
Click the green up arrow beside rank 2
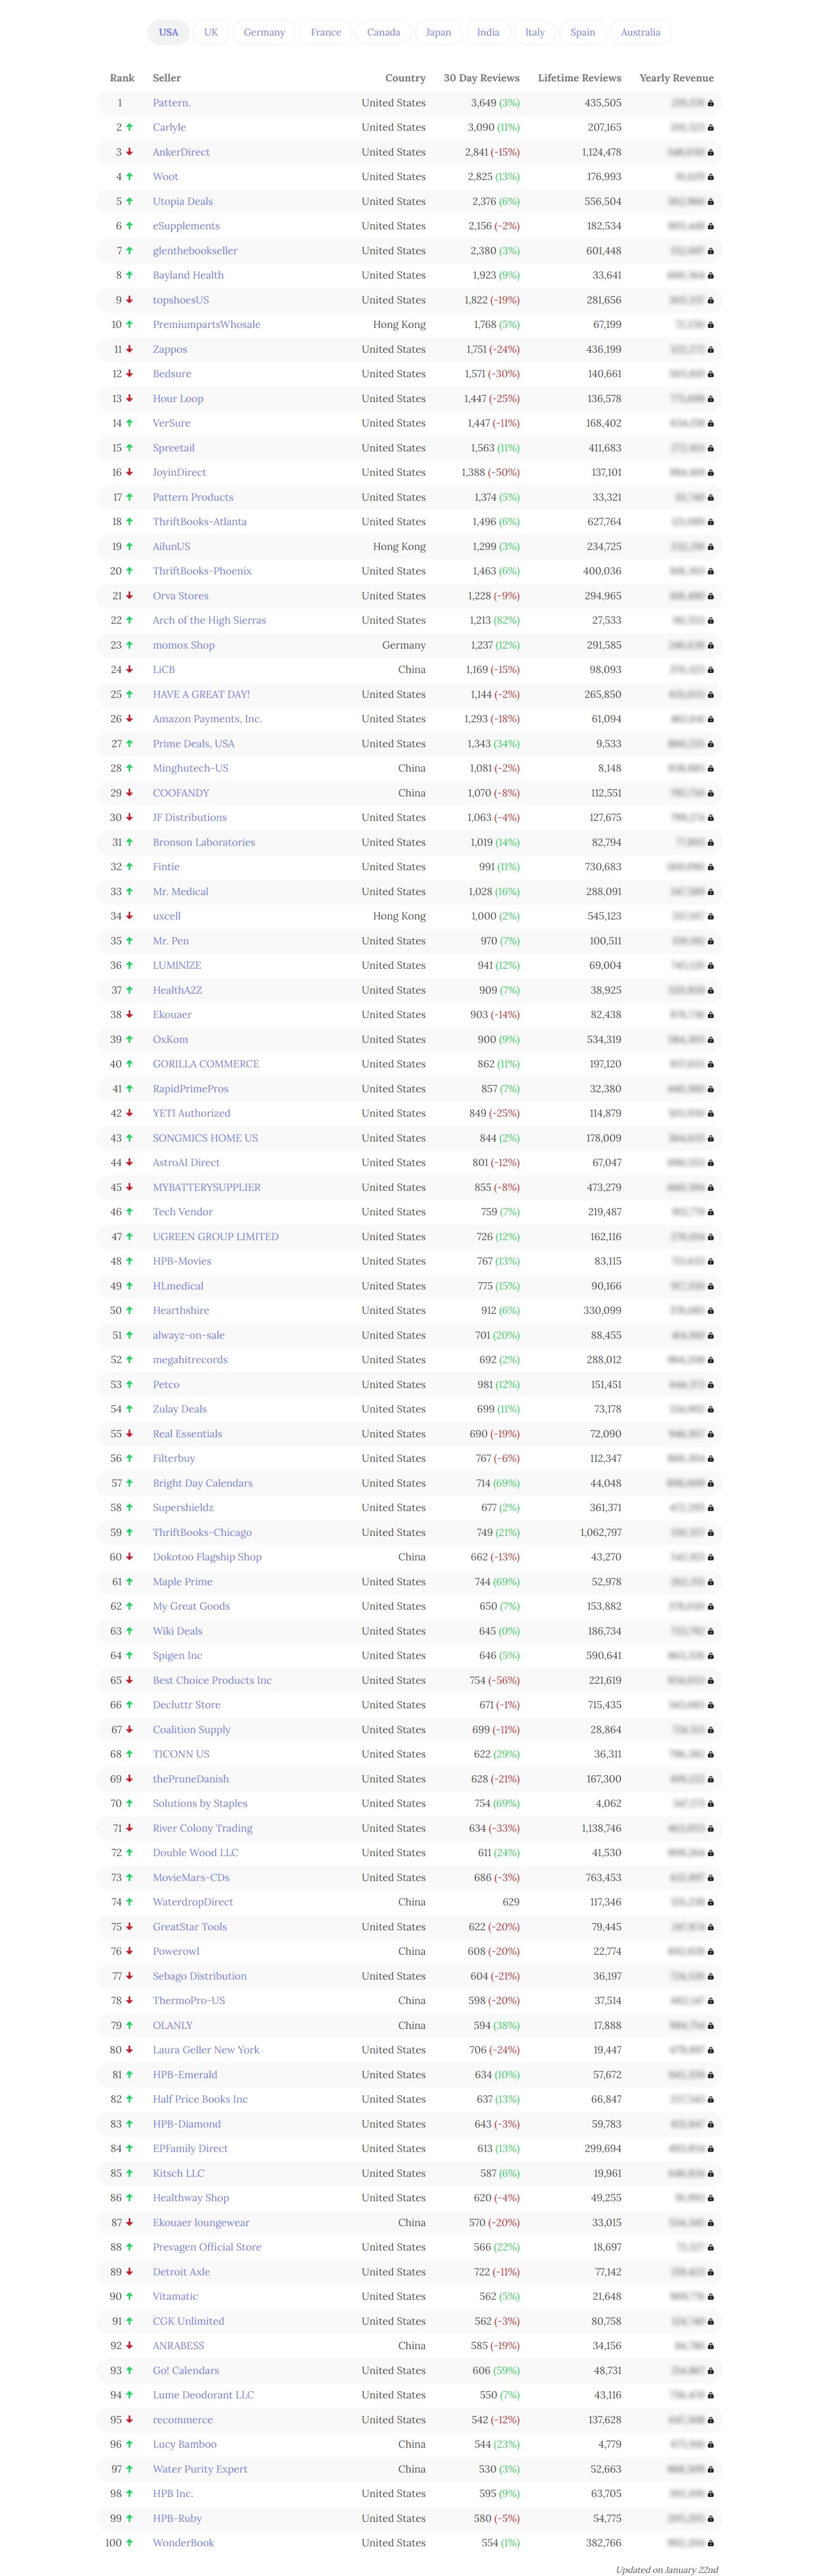[129, 127]
